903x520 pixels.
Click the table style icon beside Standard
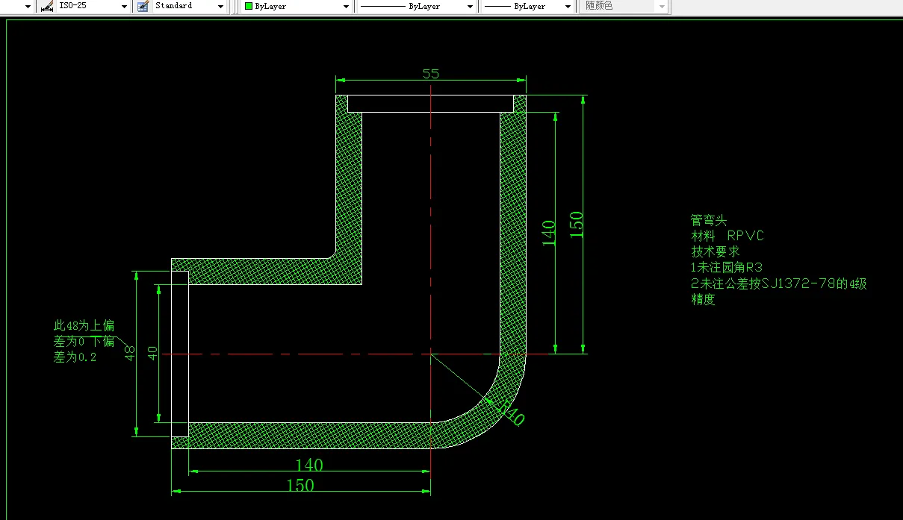tap(143, 6)
